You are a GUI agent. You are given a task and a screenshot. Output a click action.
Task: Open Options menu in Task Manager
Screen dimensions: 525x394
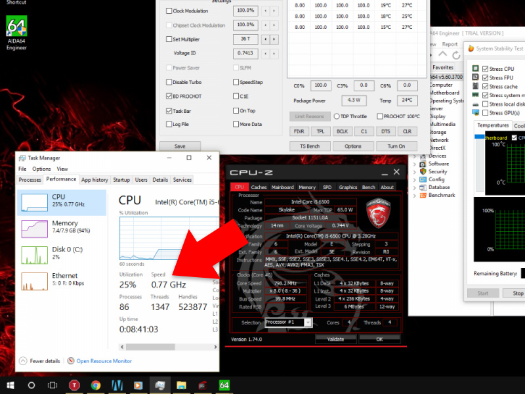pyautogui.click(x=41, y=169)
